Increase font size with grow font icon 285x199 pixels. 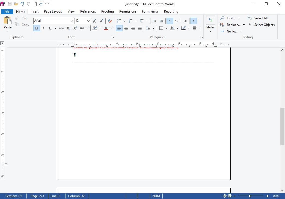[94, 21]
